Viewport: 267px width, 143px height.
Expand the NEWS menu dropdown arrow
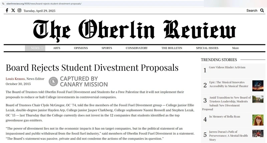coord(42,48)
